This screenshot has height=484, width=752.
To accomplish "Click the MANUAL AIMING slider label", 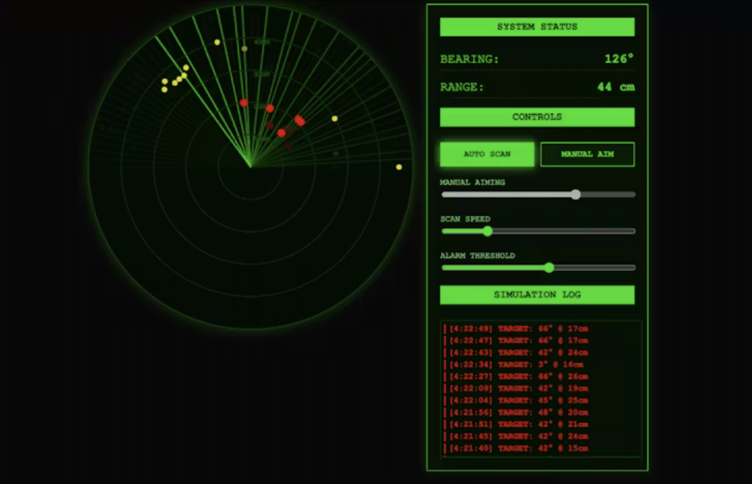I will click(x=472, y=183).
